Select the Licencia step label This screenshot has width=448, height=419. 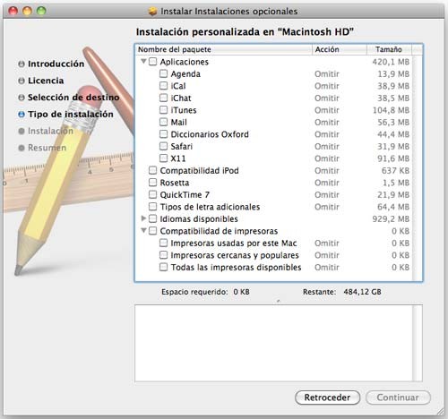46,81
